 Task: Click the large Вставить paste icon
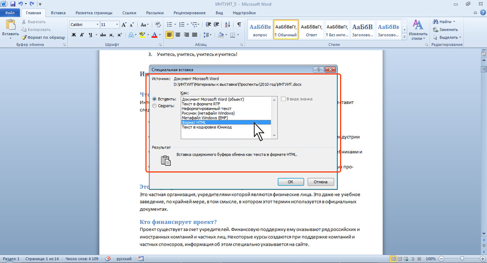pyautogui.click(x=10, y=25)
